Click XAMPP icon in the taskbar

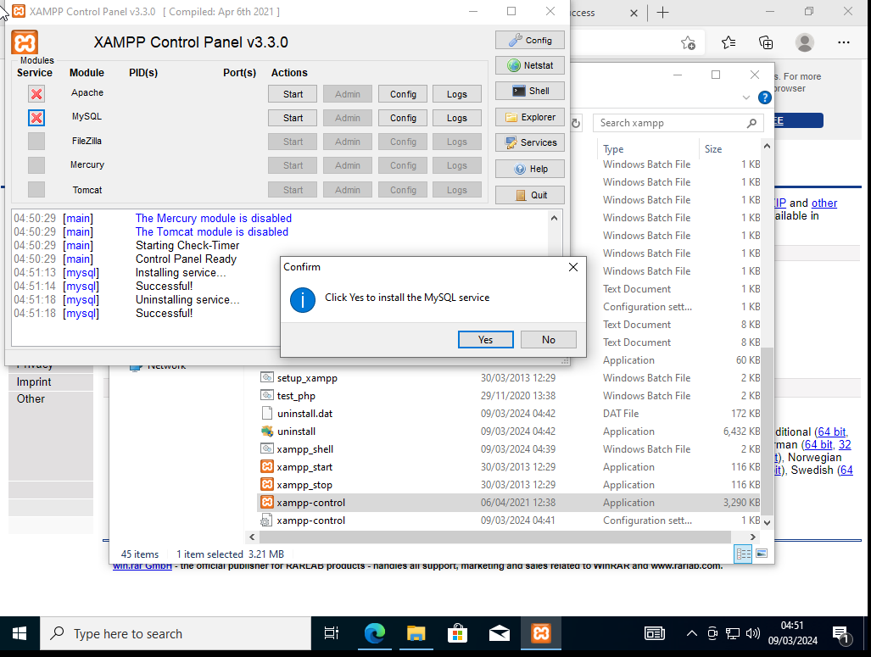point(541,633)
